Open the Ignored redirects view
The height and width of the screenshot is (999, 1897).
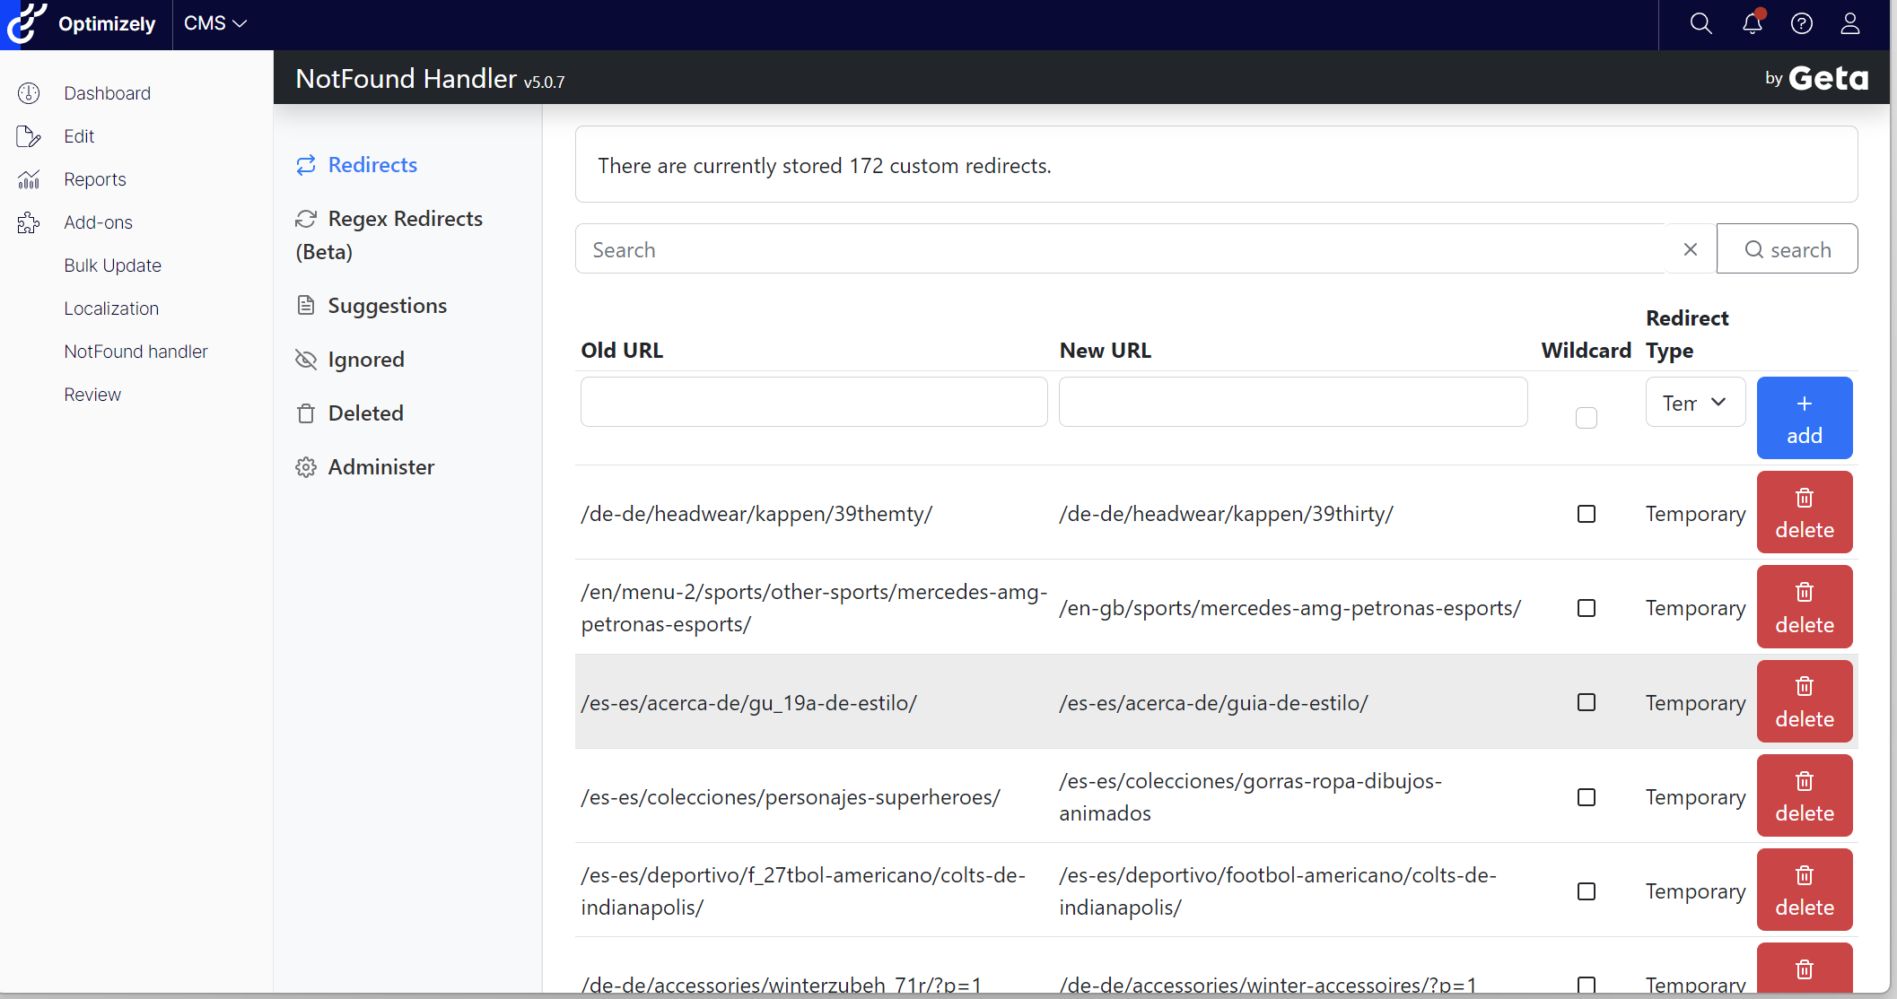point(367,359)
